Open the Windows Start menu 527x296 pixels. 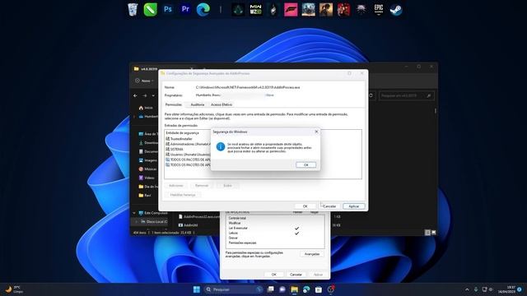(x=197, y=289)
